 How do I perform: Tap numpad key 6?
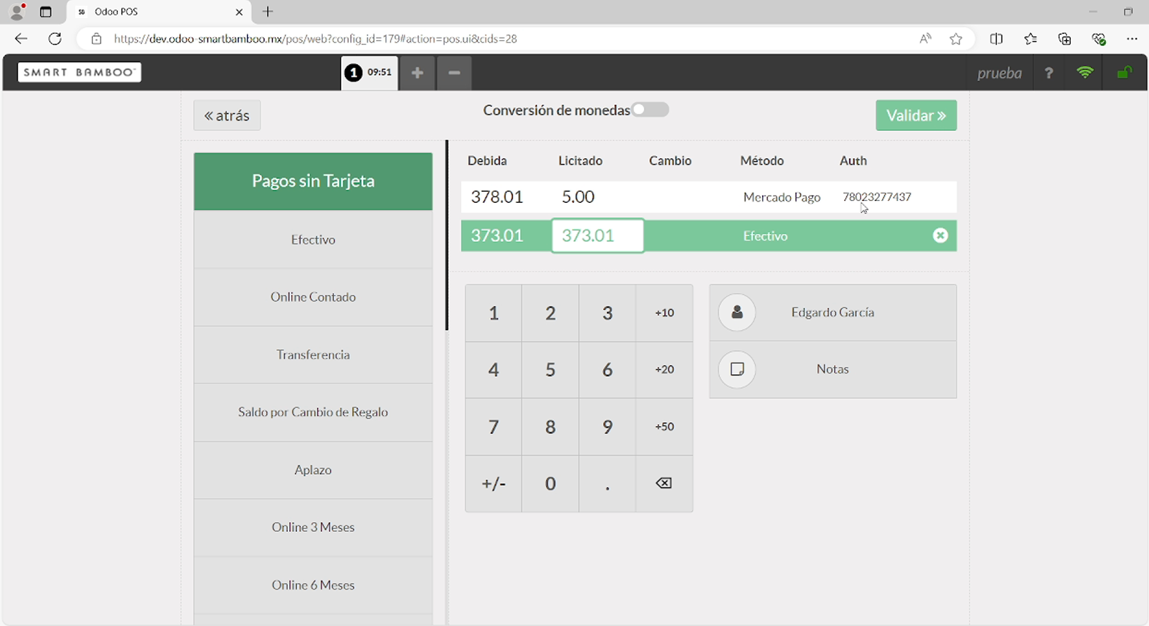pos(607,370)
